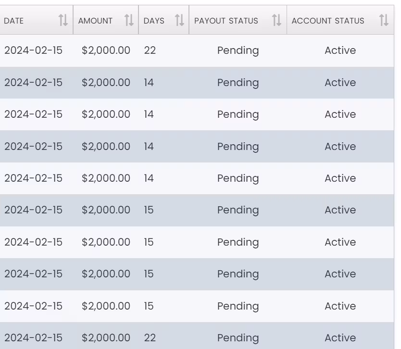Click the first 15 days value listed
Screen dimensions: 401x349
tap(149, 210)
